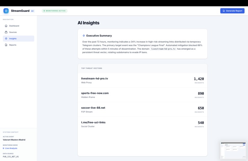Click the Generate Report button
Image resolution: width=248 pixels, height=161 pixels.
232,11
